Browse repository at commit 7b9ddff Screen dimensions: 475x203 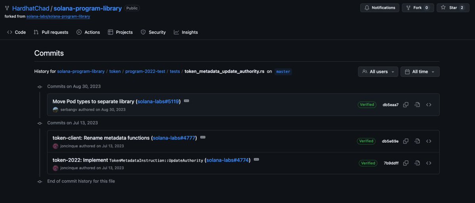pos(429,163)
